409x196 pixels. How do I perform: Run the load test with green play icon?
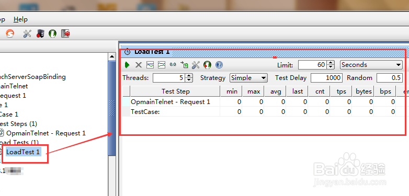[127, 65]
